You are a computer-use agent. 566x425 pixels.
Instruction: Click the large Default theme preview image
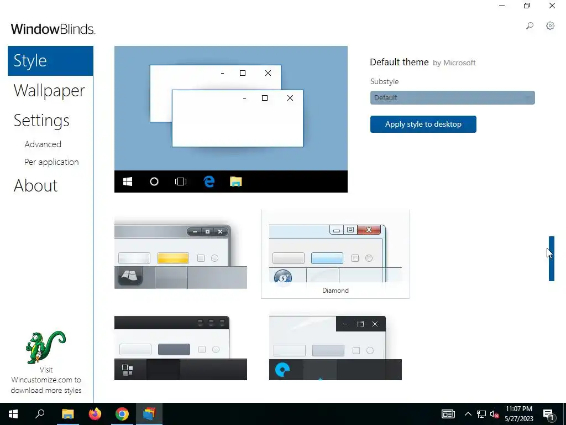click(x=231, y=120)
